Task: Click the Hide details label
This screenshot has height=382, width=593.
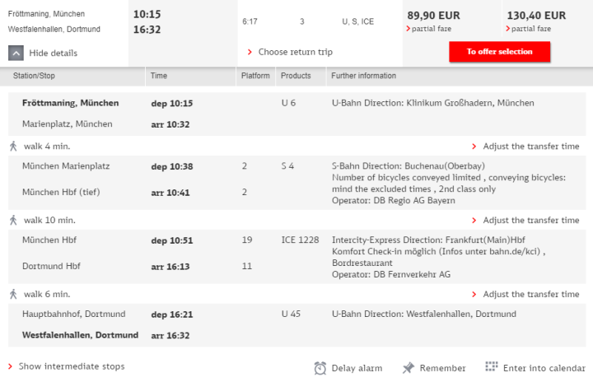Action: pos(54,53)
